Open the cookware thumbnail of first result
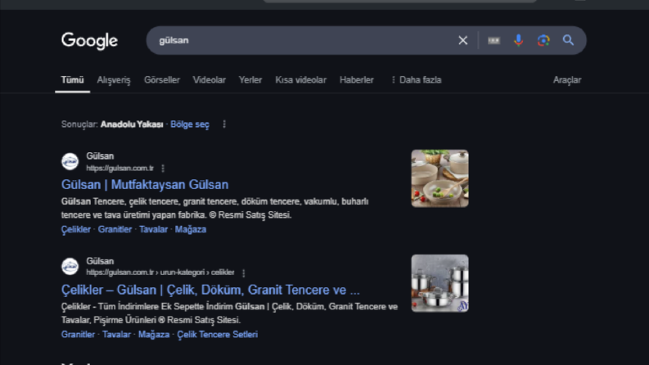This screenshot has width=649, height=365. click(x=439, y=178)
